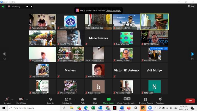Image resolution: width=197 pixels, height=111 pixels.
Task: Open the Chat panel
Action: tap(95, 100)
